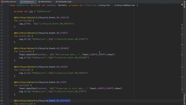Click ON_RESUME in the annotation
Screen dimensions: 186x105
pos(62,48)
